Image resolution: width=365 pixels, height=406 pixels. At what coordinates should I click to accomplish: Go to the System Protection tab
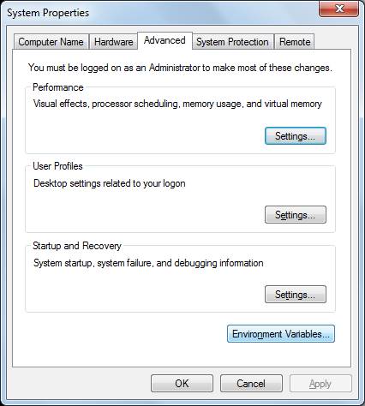[x=232, y=42]
